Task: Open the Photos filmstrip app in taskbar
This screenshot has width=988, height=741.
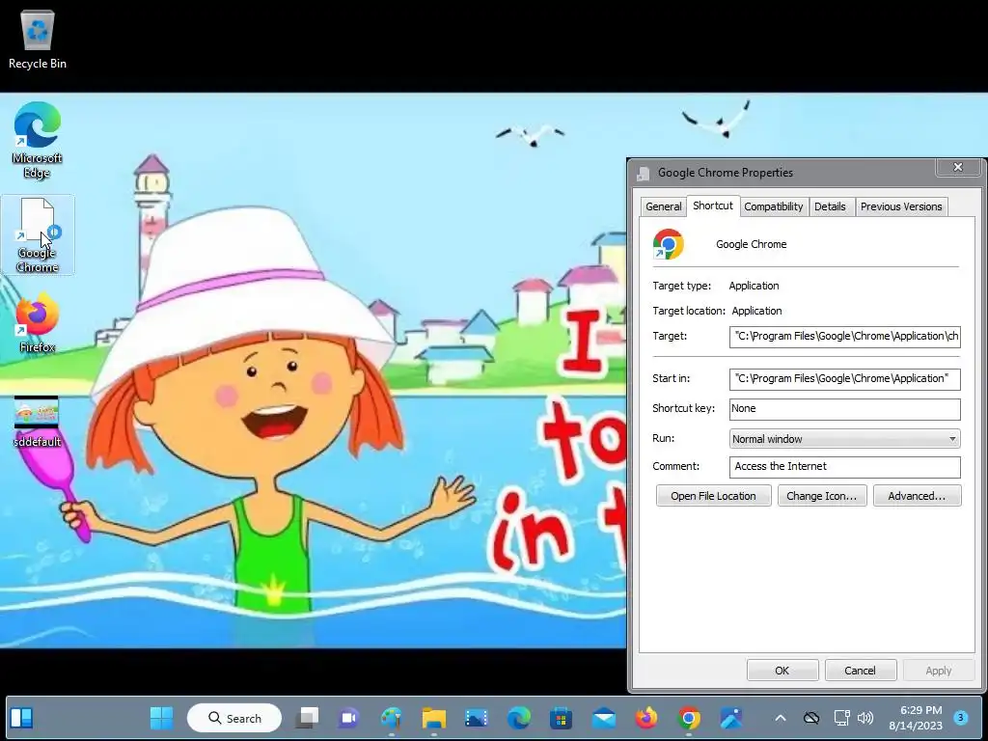Action: pyautogui.click(x=477, y=718)
